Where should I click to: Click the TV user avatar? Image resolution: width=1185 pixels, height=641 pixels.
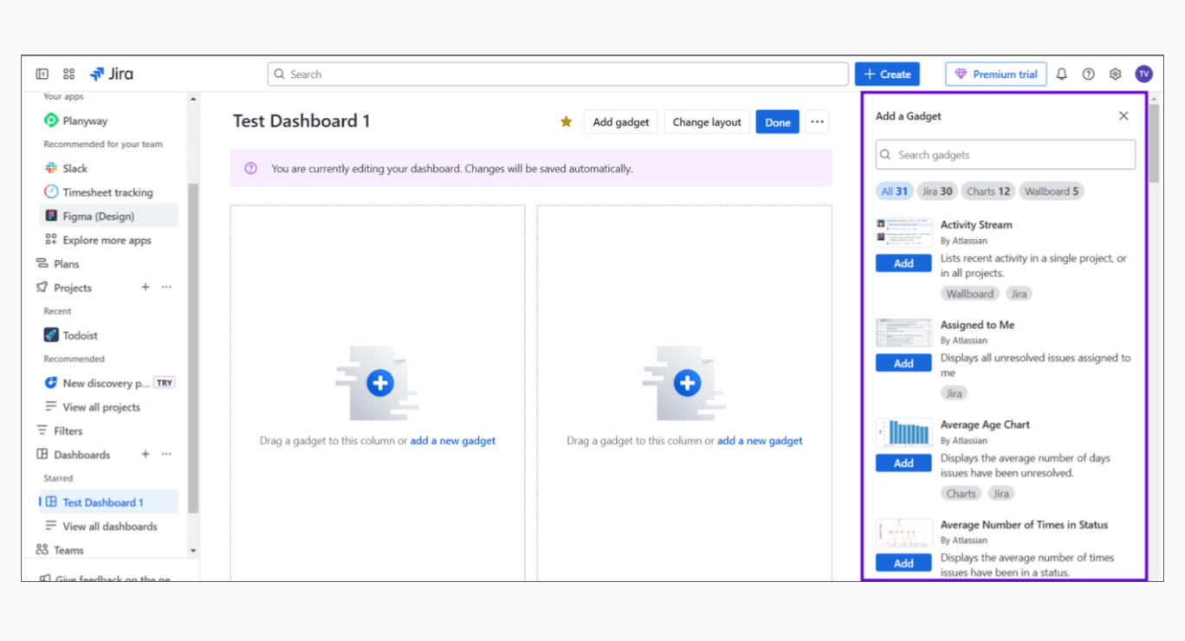(x=1143, y=74)
